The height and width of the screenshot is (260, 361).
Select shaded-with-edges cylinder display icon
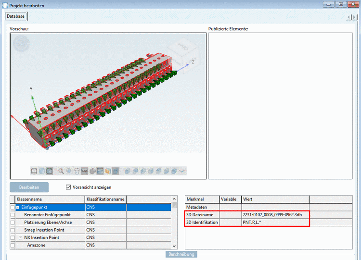coord(49,171)
